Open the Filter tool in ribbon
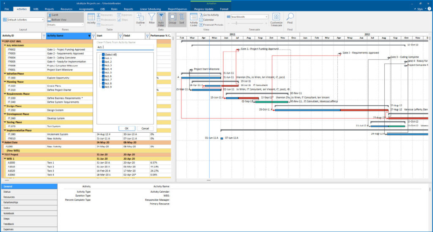Image resolution: width=433 pixels, height=232 pixels. click(152, 19)
